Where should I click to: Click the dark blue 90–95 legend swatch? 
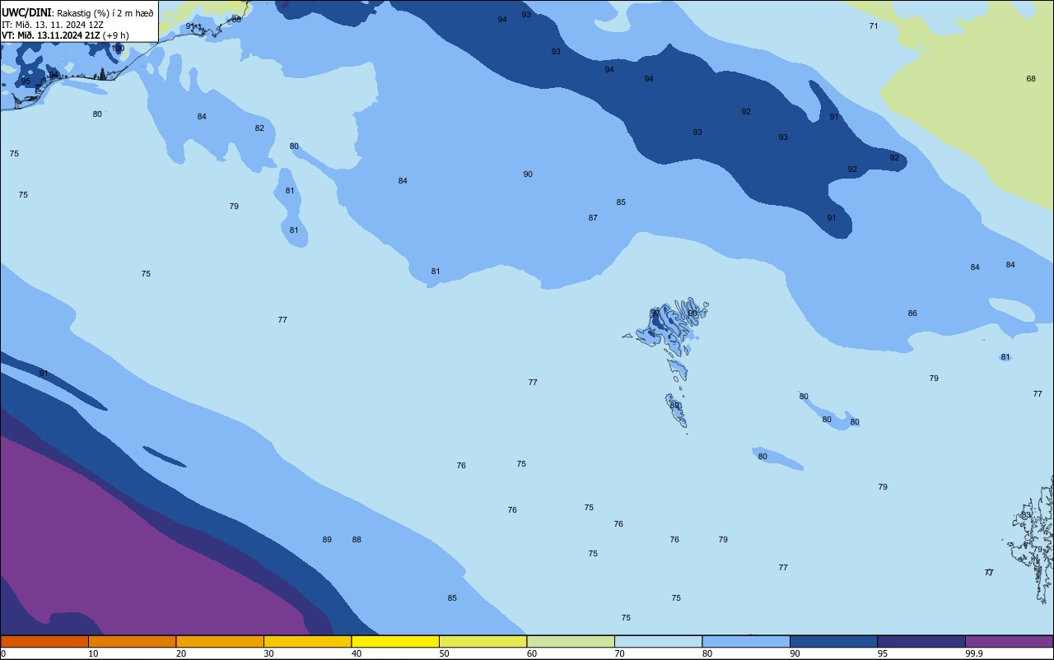(x=833, y=641)
